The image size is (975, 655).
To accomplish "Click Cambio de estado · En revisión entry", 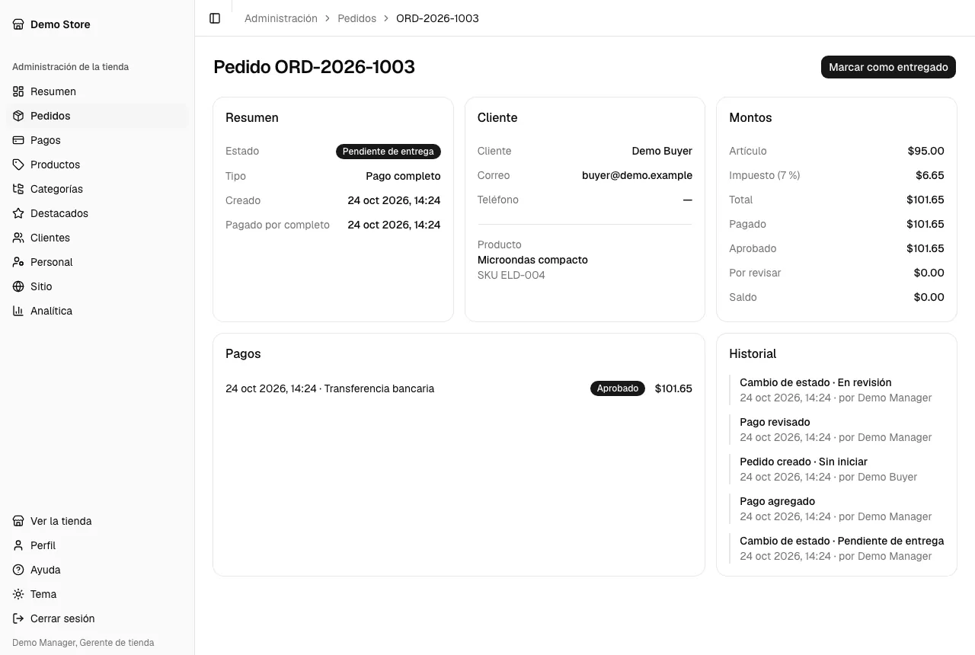I will (x=837, y=390).
